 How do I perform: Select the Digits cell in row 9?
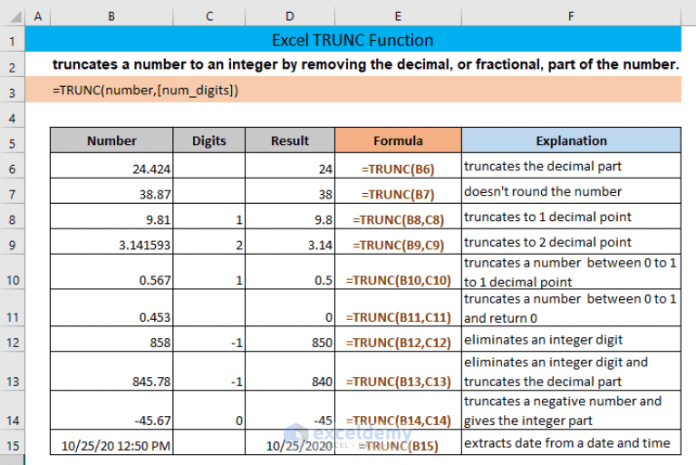pos(209,242)
